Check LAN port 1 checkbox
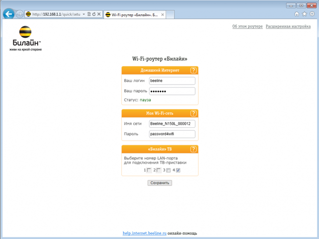Viewport: 319px width, 239px height. (149, 170)
